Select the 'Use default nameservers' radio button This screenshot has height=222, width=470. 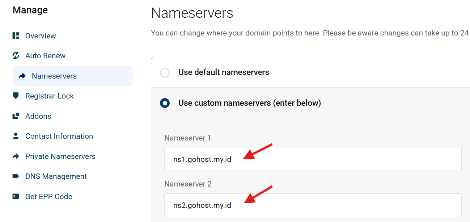[165, 72]
